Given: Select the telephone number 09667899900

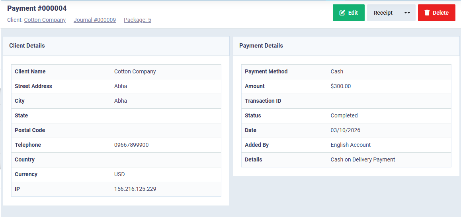Looking at the screenshot, I should (131, 145).
